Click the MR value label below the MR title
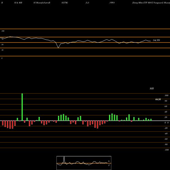 (158, 99)
